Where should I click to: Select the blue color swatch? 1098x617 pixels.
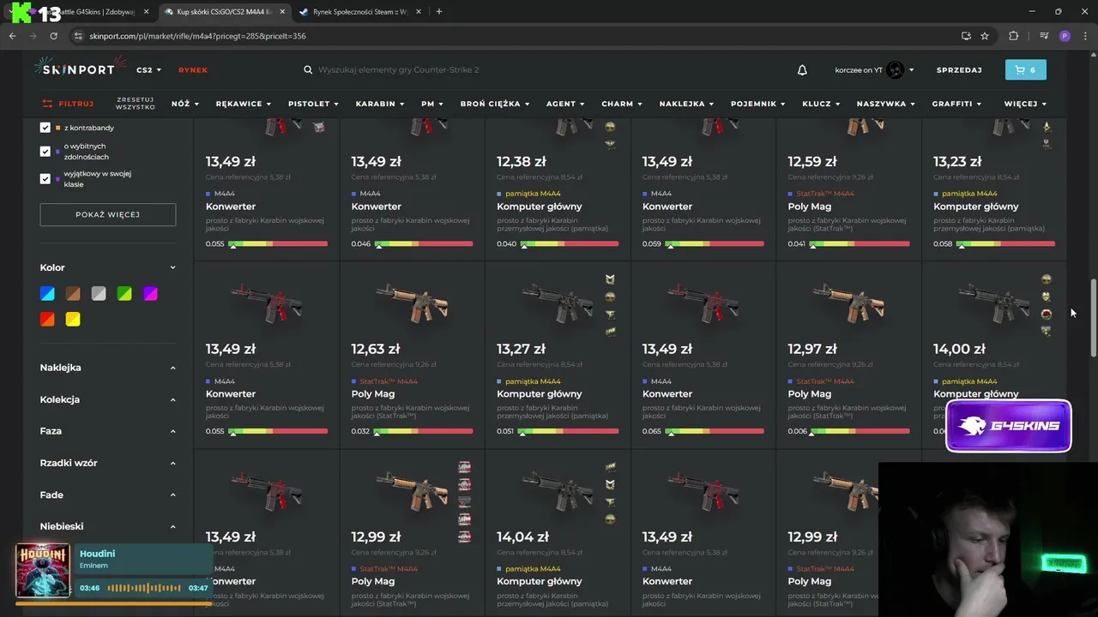(x=47, y=294)
